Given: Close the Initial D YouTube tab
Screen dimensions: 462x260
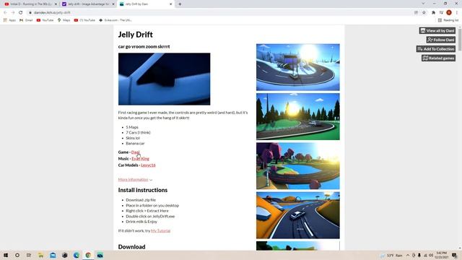Looking at the screenshot, I should [x=56, y=4].
